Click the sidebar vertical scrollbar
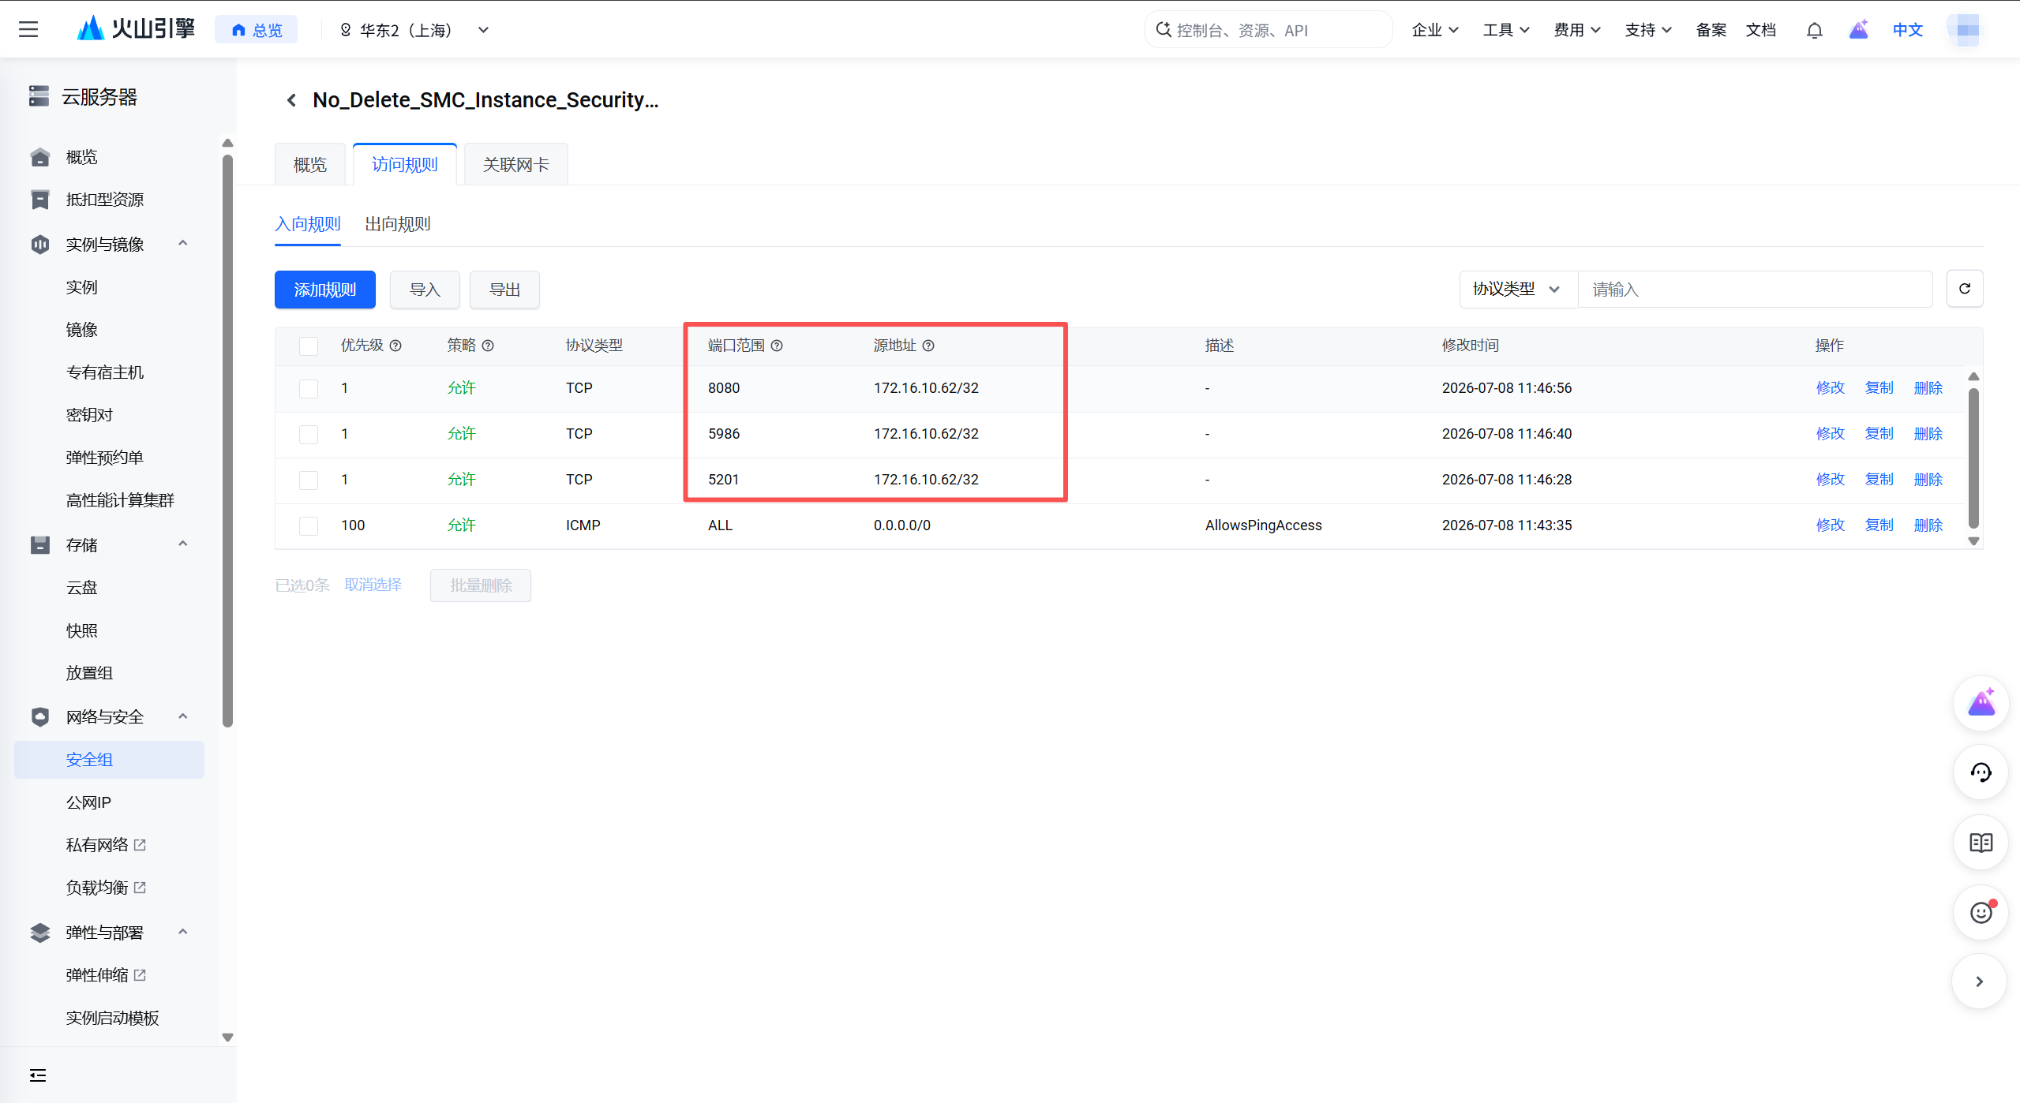2020x1103 pixels. (x=227, y=440)
